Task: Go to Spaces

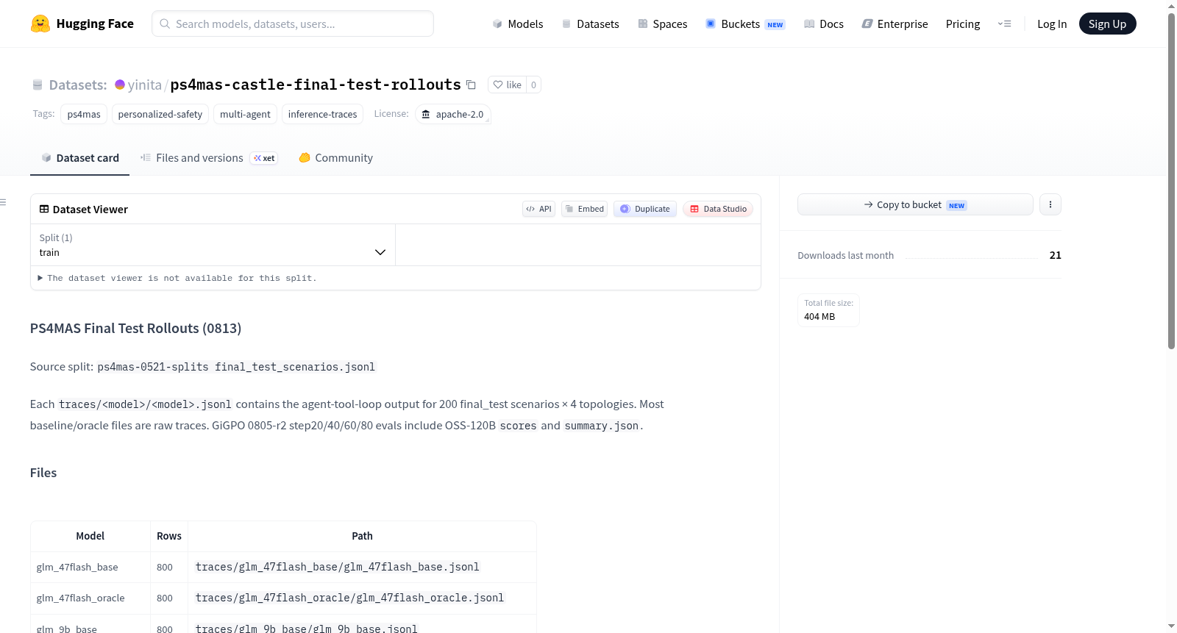Action: point(663,24)
